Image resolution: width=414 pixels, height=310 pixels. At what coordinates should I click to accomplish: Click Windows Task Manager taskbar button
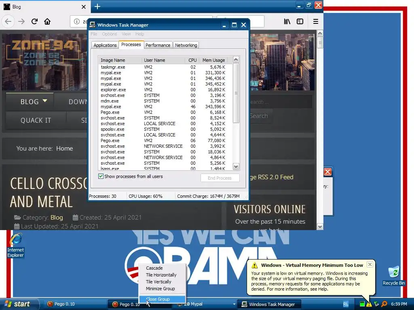[269, 304]
